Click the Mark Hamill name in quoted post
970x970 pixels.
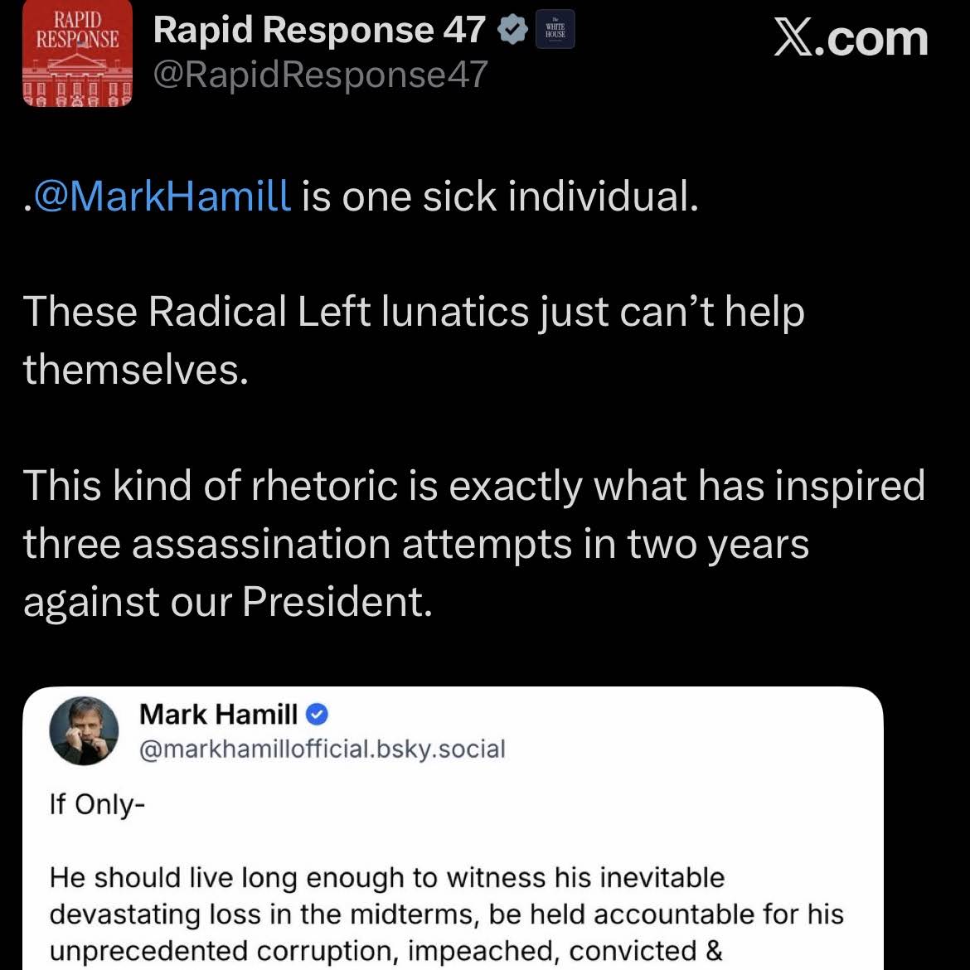[x=218, y=715]
